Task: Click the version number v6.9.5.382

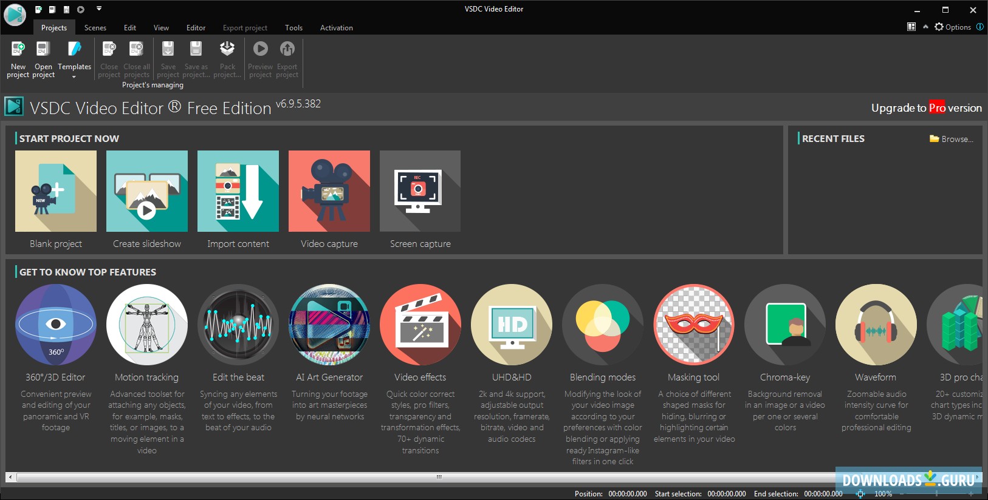Action: coord(298,104)
